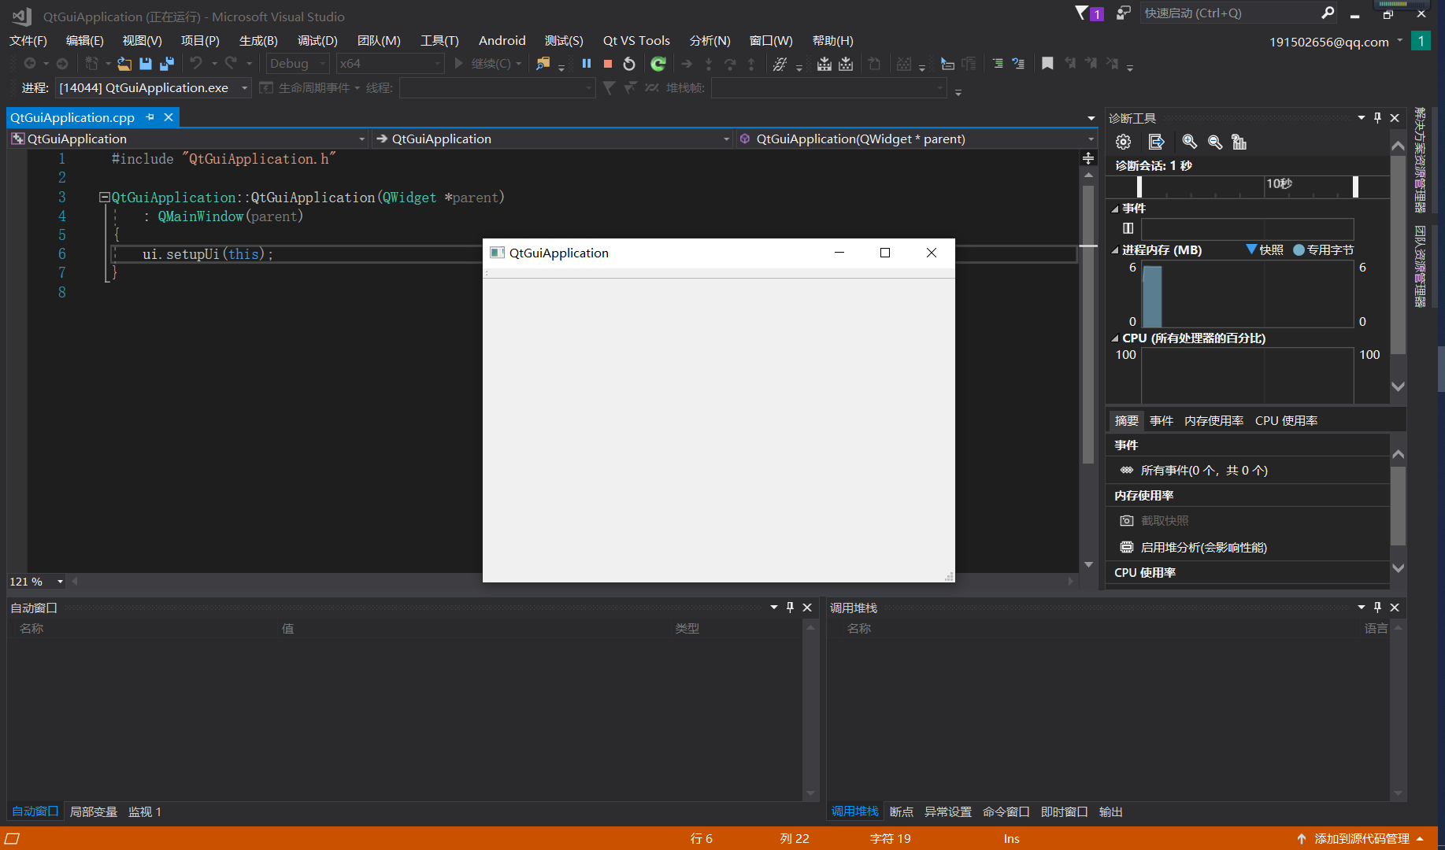Toggle a bookmark on the current line
Image resolution: width=1445 pixels, height=850 pixels.
coord(1047,64)
